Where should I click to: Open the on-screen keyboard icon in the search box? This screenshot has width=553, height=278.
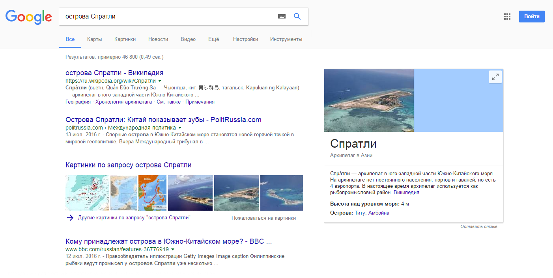pyautogui.click(x=282, y=17)
